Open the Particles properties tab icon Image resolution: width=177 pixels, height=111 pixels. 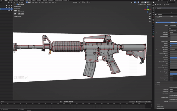153,28
